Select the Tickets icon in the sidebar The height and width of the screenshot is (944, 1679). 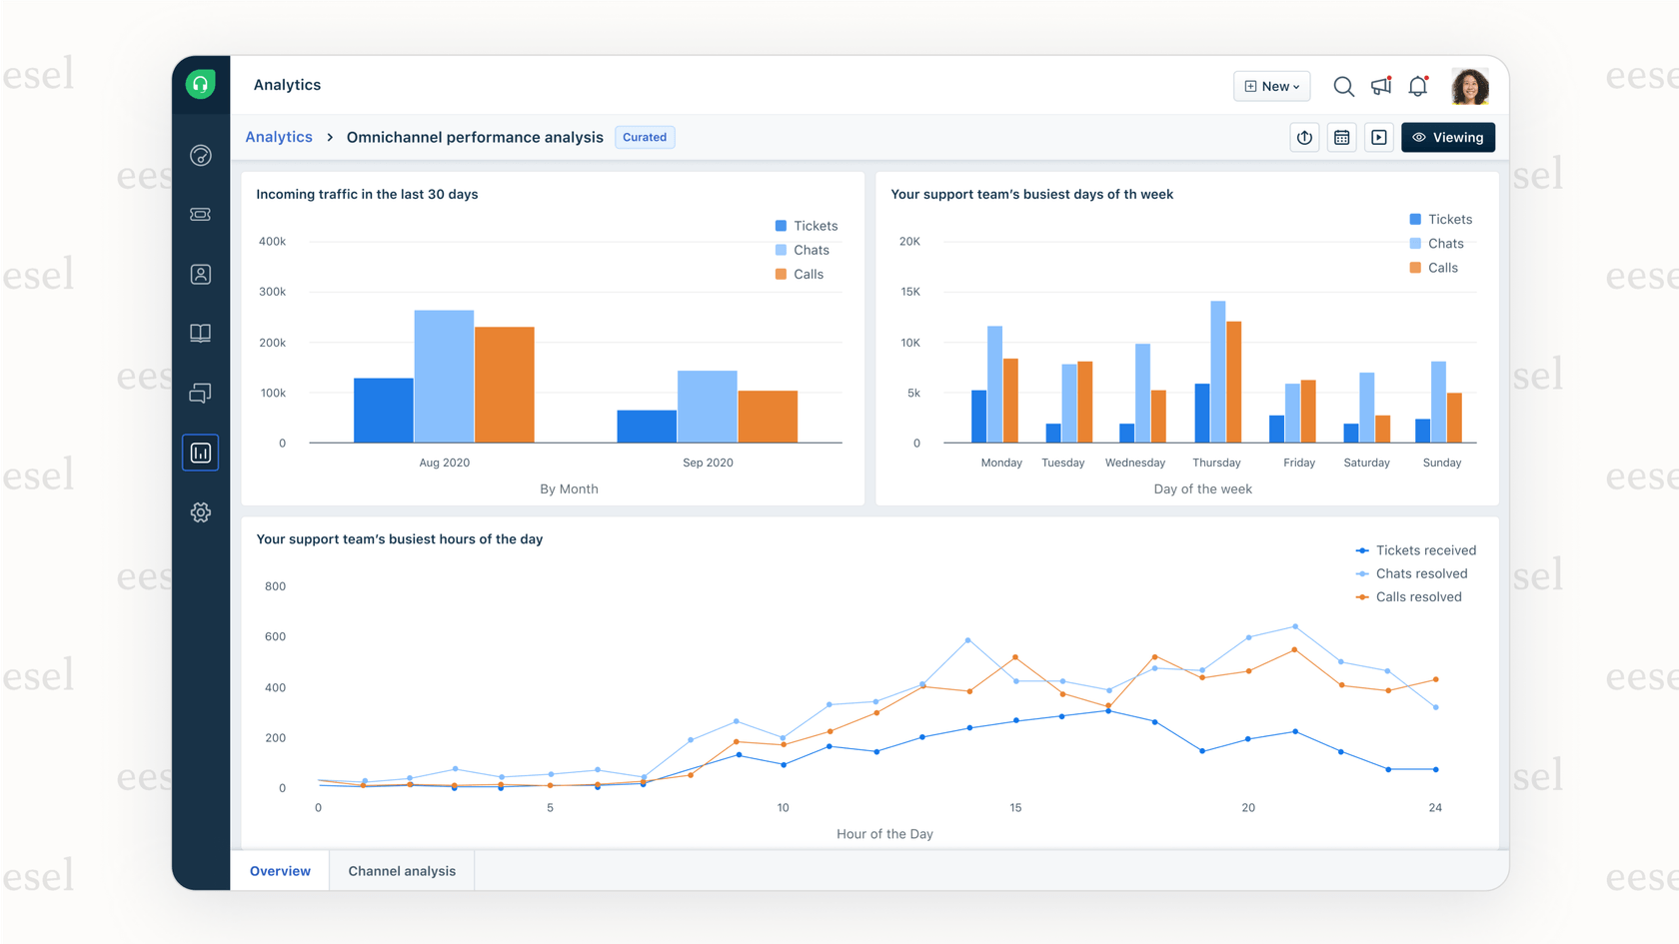tap(200, 214)
